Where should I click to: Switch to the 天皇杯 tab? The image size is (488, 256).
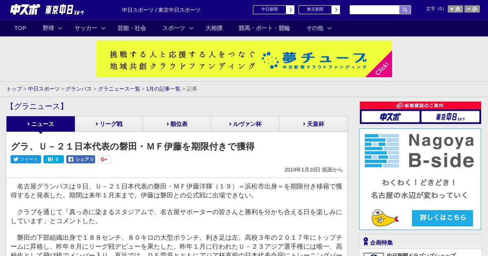(x=313, y=124)
